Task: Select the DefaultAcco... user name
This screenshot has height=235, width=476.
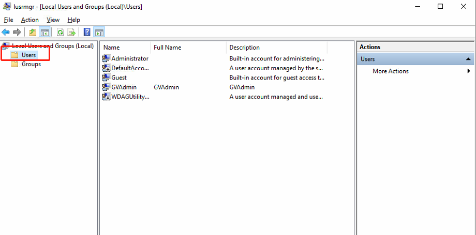Action: (130, 68)
